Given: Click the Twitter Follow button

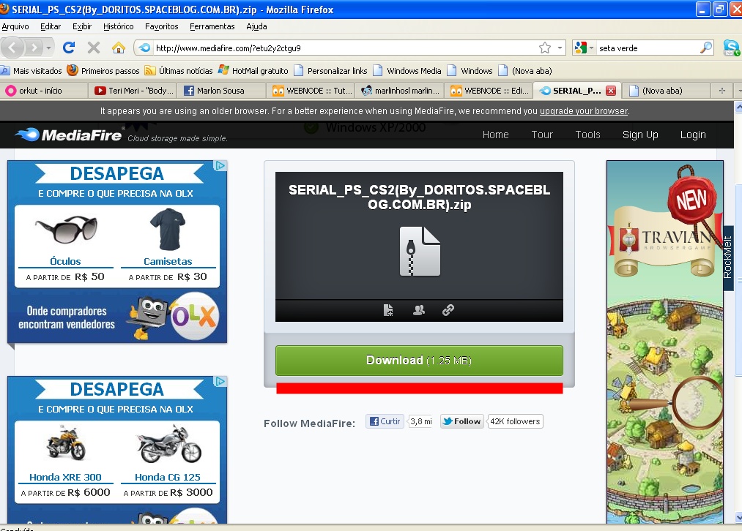Looking at the screenshot, I should click(461, 421).
